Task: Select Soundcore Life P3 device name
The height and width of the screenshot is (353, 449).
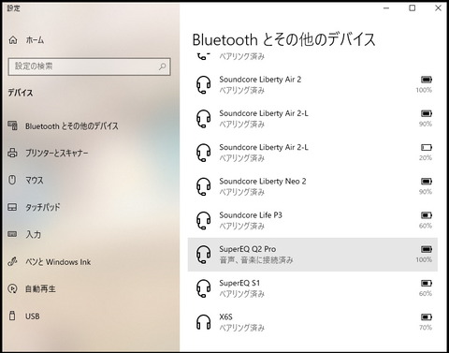Action: tap(251, 215)
